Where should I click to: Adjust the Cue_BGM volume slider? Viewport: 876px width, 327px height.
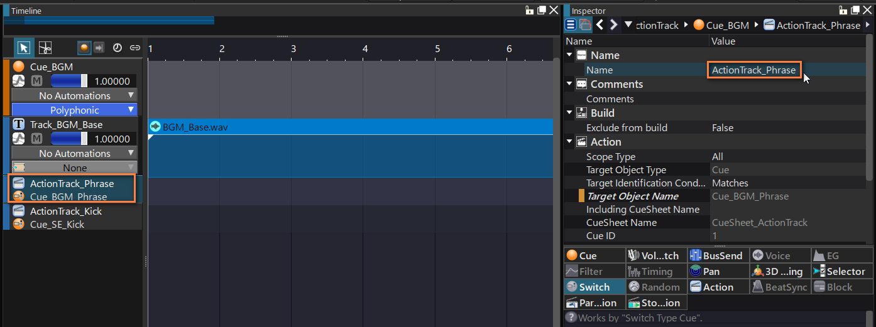(x=69, y=81)
